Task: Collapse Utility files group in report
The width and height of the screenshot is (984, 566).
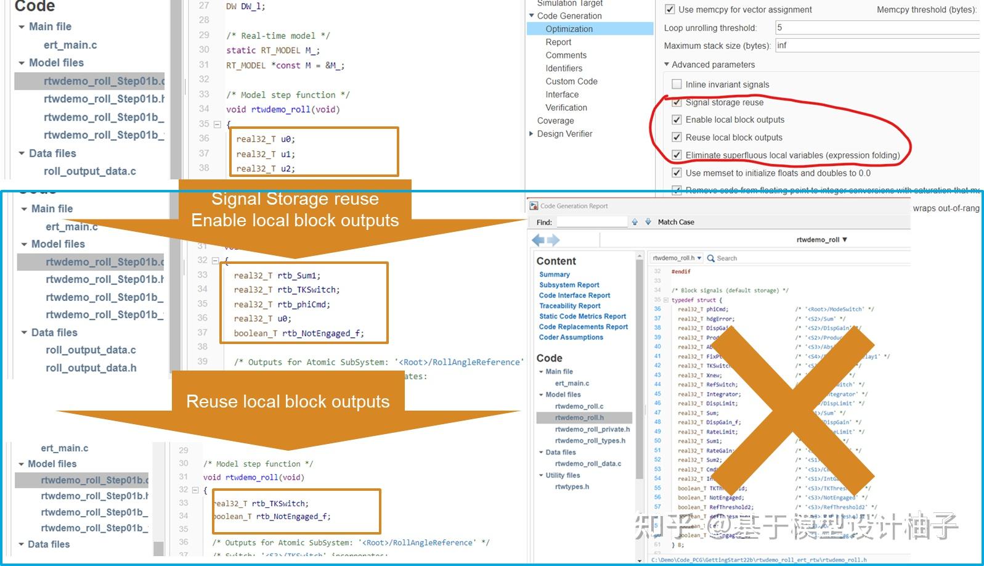Action: point(541,475)
